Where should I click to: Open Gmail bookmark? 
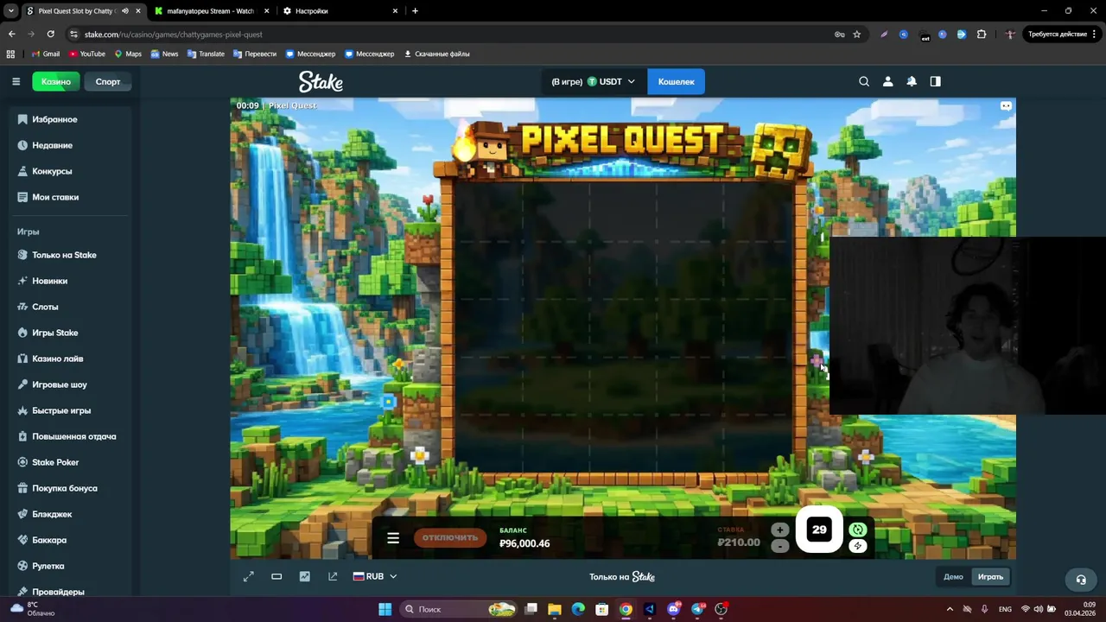tap(46, 54)
